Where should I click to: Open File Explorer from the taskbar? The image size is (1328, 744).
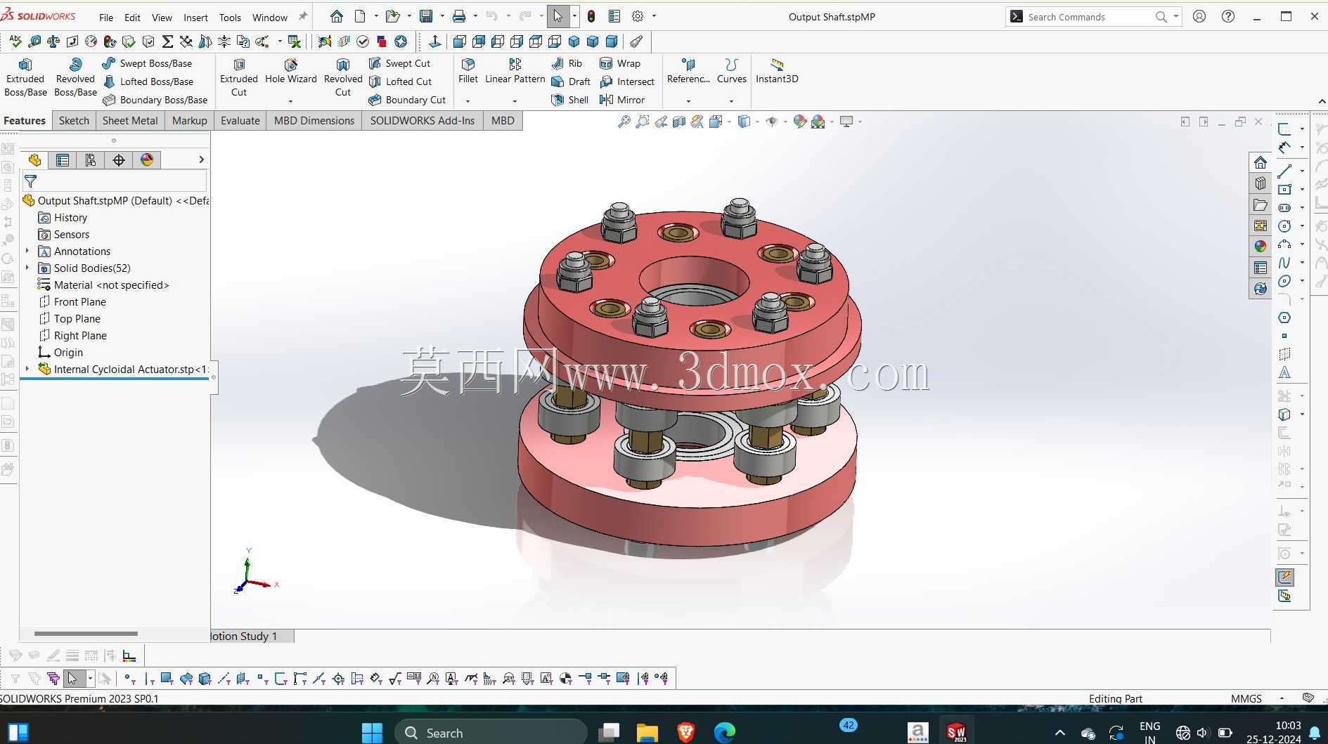(x=647, y=733)
